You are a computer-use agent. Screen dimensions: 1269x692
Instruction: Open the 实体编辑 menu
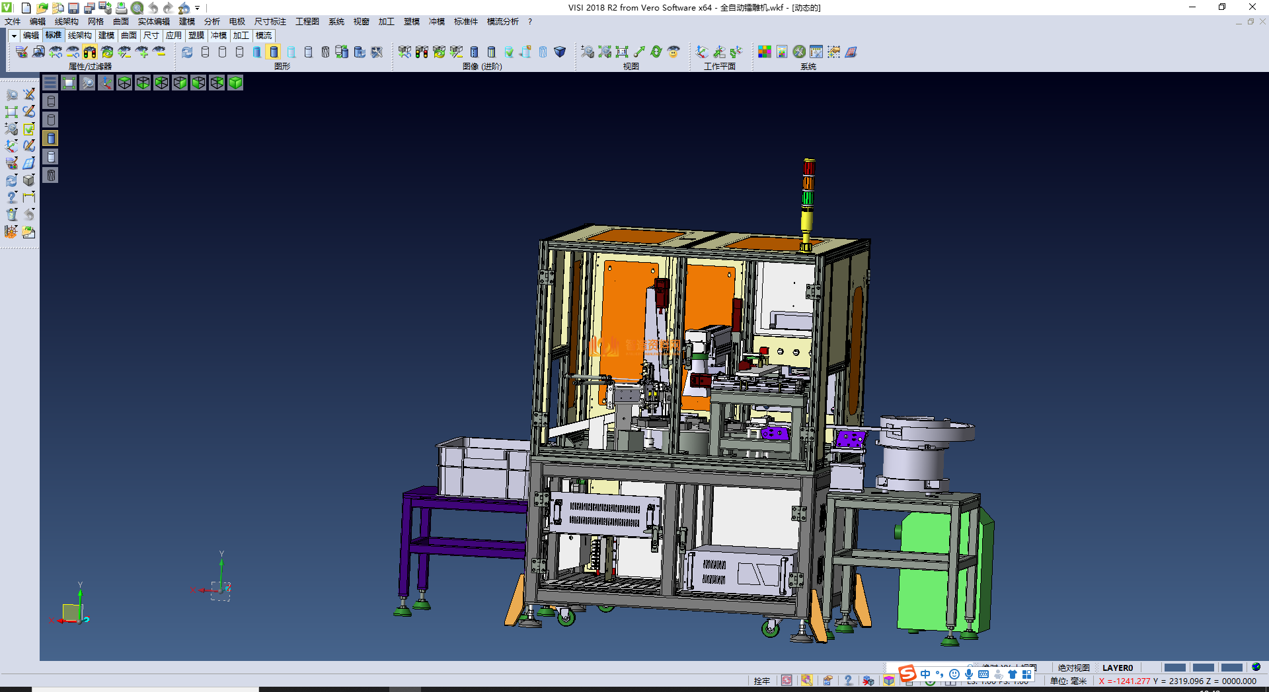click(x=153, y=22)
